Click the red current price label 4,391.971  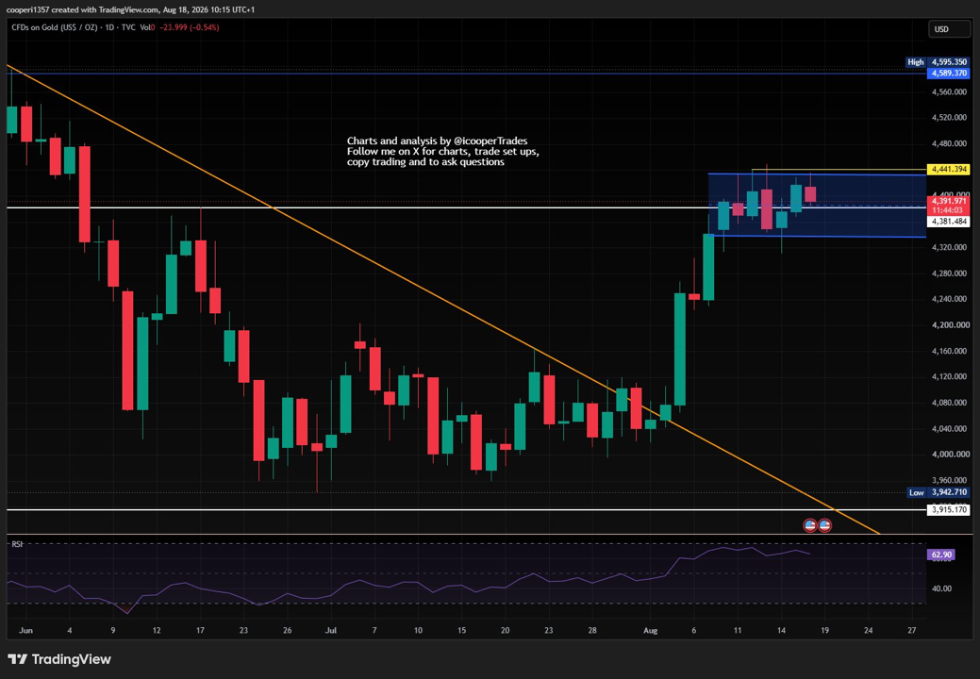[x=949, y=201]
